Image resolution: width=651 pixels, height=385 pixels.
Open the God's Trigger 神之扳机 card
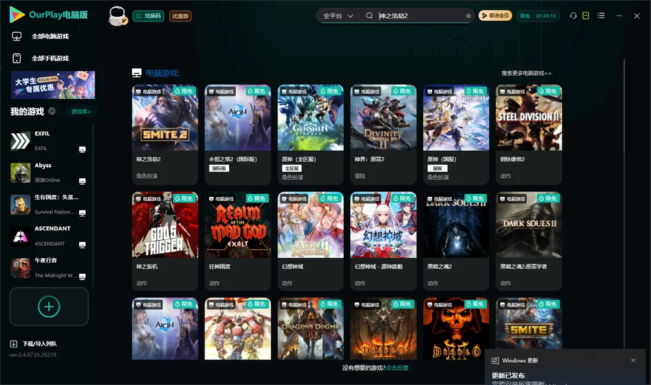coord(165,241)
